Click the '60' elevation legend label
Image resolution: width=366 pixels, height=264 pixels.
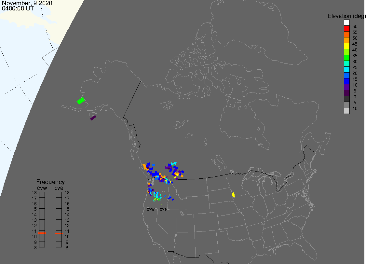tap(355, 26)
